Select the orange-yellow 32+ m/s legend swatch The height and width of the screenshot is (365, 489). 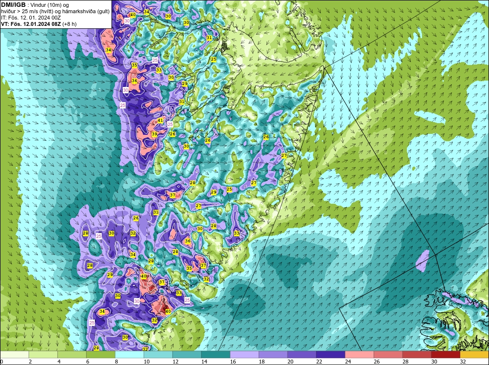[x=474, y=355]
